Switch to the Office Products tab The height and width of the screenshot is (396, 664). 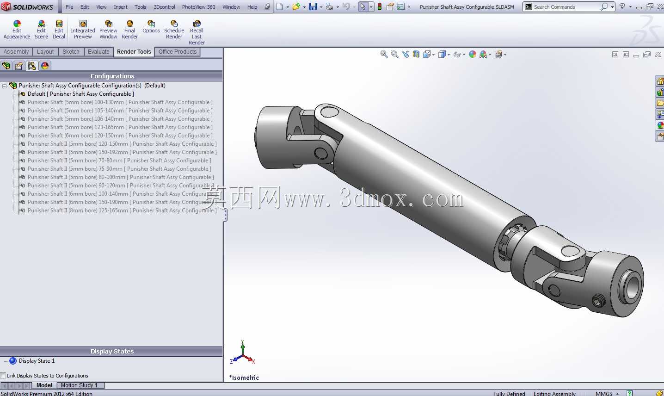pyautogui.click(x=178, y=52)
